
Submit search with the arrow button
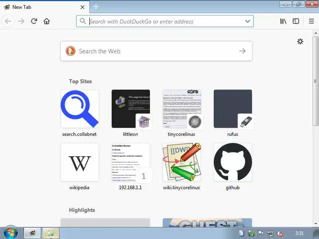[242, 51]
